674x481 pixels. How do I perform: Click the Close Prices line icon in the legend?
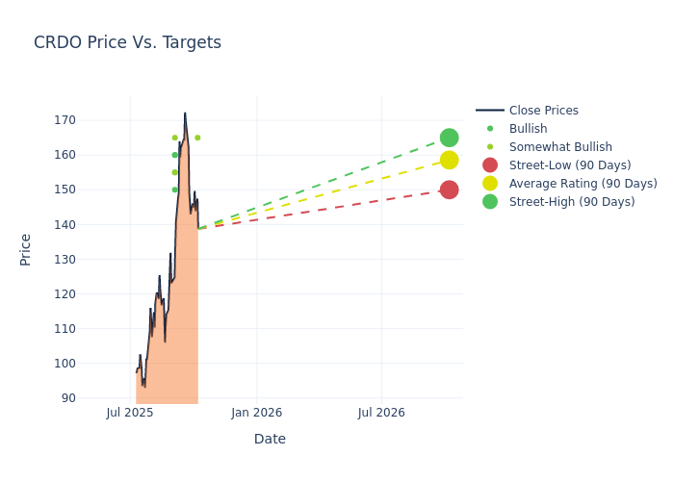tap(490, 111)
